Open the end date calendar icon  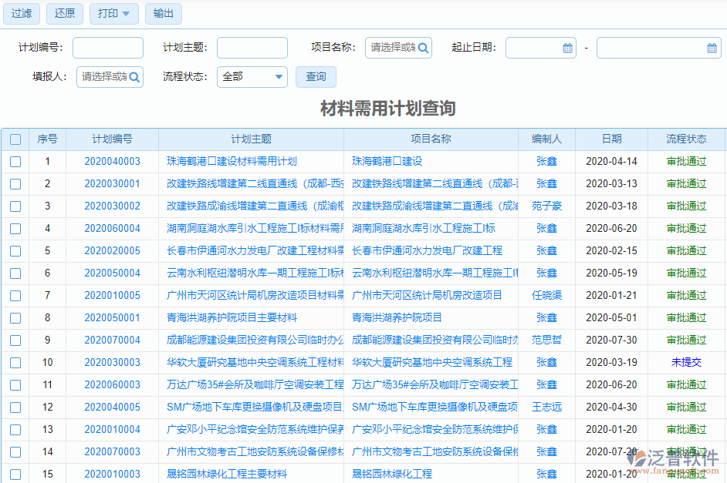click(x=712, y=47)
